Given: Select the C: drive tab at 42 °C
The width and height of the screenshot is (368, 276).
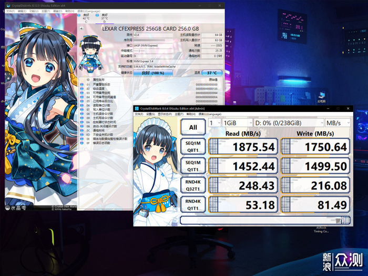Looking at the screenshot, I should pyautogui.click(x=86, y=18).
